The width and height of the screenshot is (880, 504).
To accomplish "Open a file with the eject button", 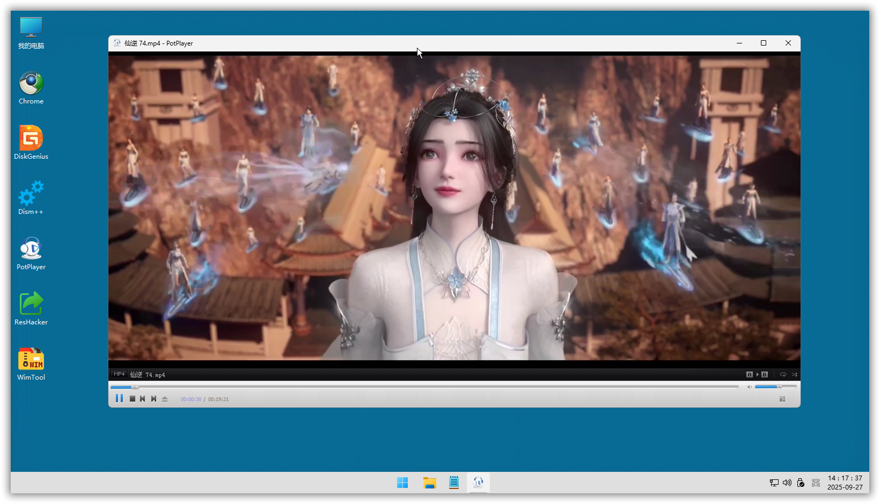I will coord(165,399).
